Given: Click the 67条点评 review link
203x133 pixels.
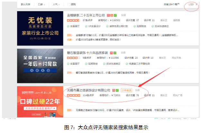Looking at the screenshot, I should [x=88, y=21].
